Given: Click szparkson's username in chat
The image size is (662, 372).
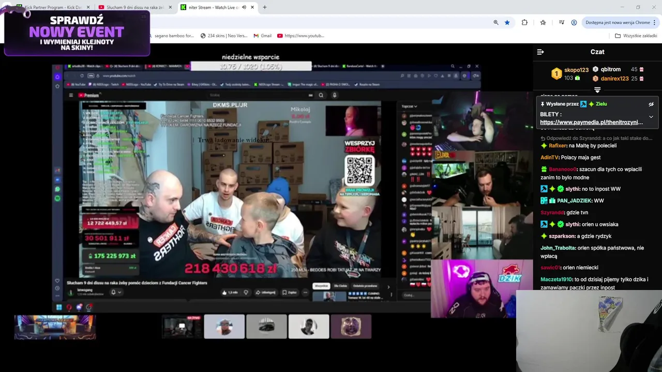Looking at the screenshot, I should click(x=562, y=236).
